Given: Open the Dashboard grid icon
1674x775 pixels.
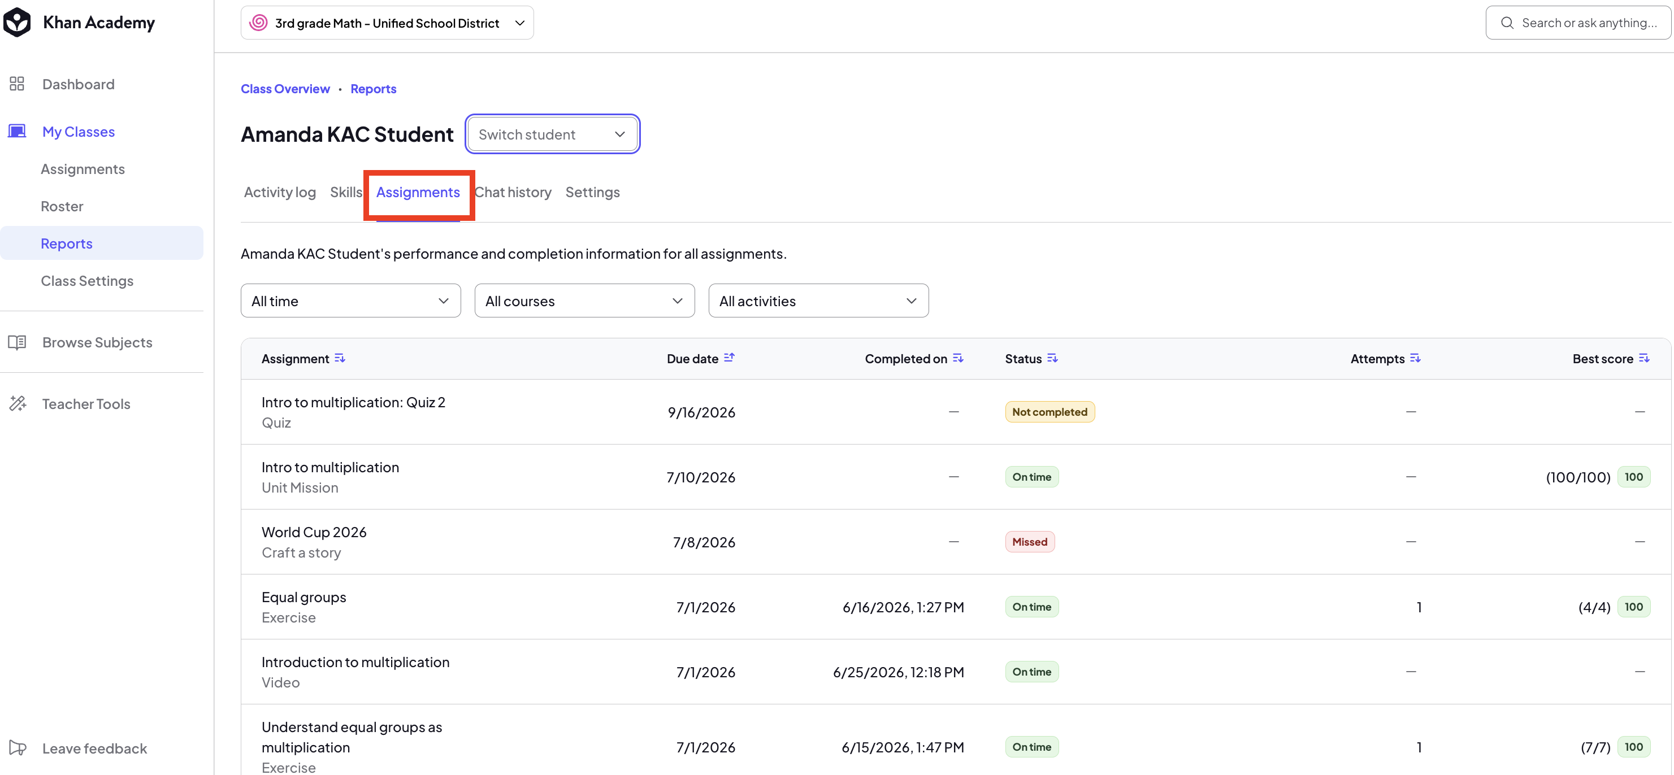Looking at the screenshot, I should click(x=17, y=84).
